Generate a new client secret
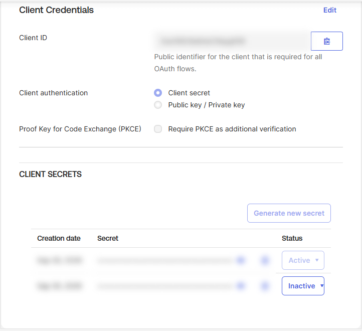This screenshot has height=331, width=362. click(x=289, y=213)
